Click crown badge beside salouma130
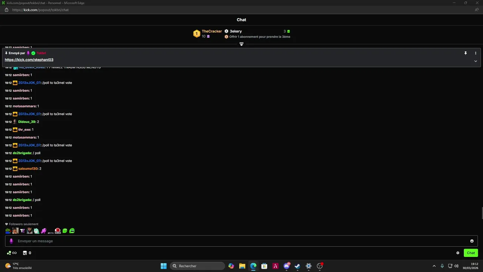The image size is (483, 272). coord(15,168)
